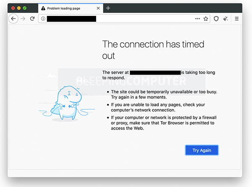The height and width of the screenshot is (187, 252).
Task: Click the New Identity broom icon
Action: point(226,19)
